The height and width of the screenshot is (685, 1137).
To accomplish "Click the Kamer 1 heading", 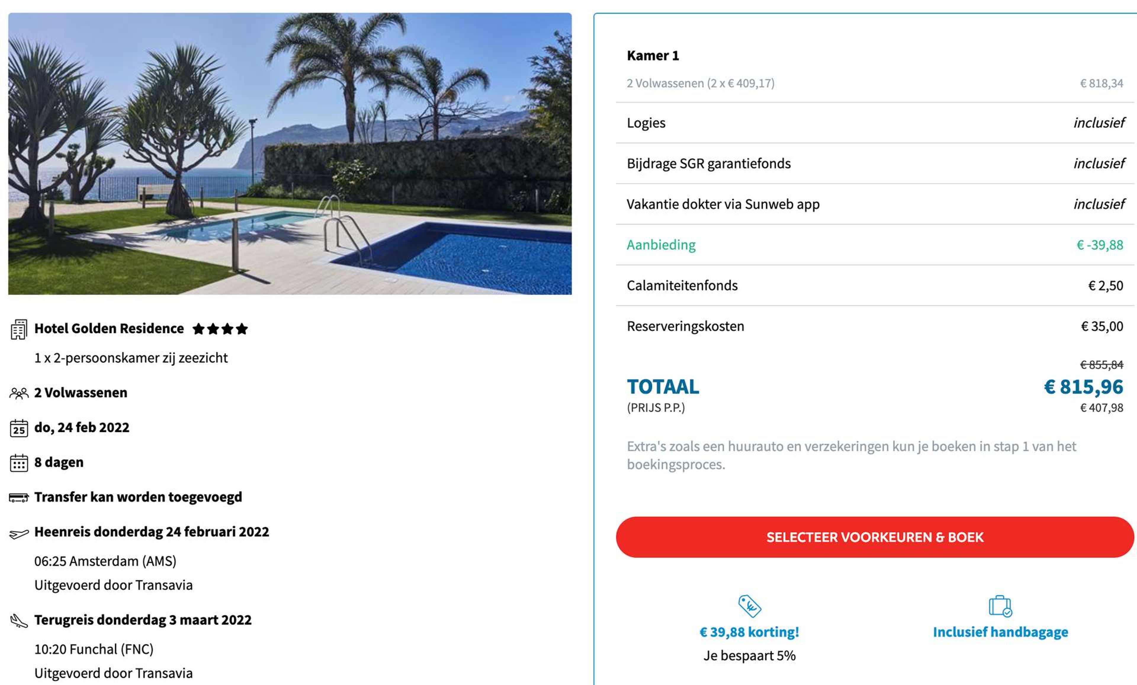I will pyautogui.click(x=653, y=56).
